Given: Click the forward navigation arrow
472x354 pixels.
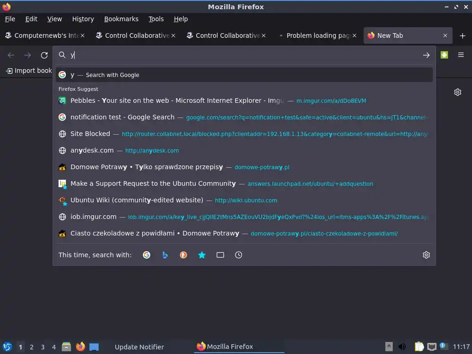Looking at the screenshot, I should click(27, 55).
